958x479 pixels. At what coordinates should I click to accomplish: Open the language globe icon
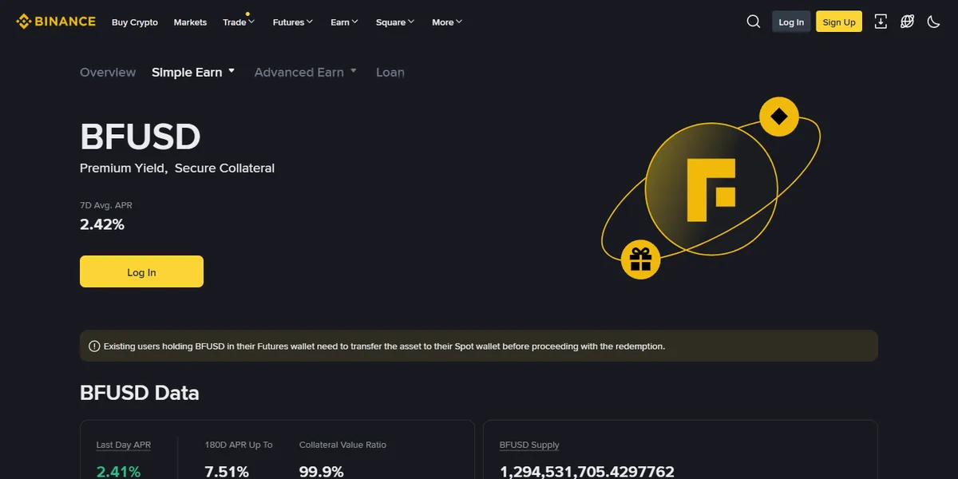click(907, 22)
